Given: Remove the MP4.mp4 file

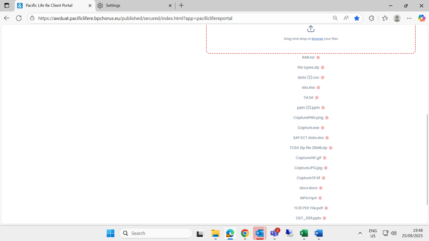Looking at the screenshot, I should (x=320, y=198).
